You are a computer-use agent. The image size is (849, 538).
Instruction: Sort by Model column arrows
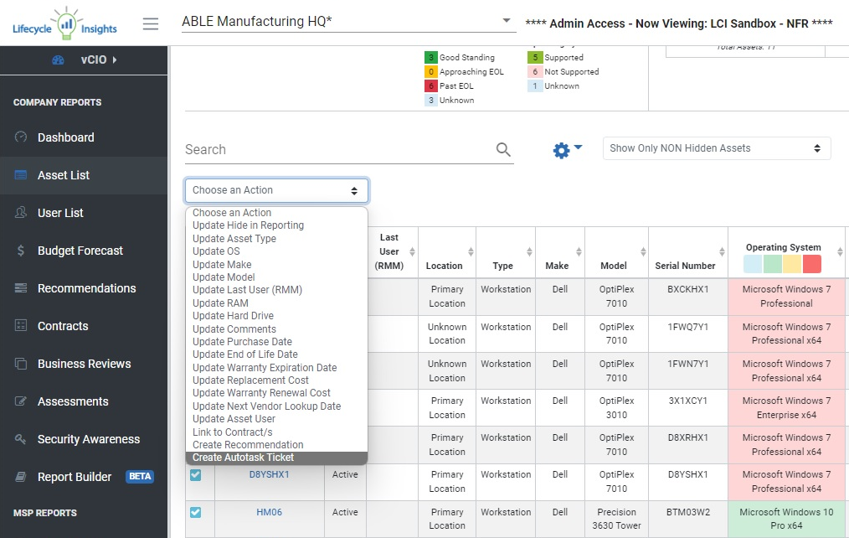point(643,252)
